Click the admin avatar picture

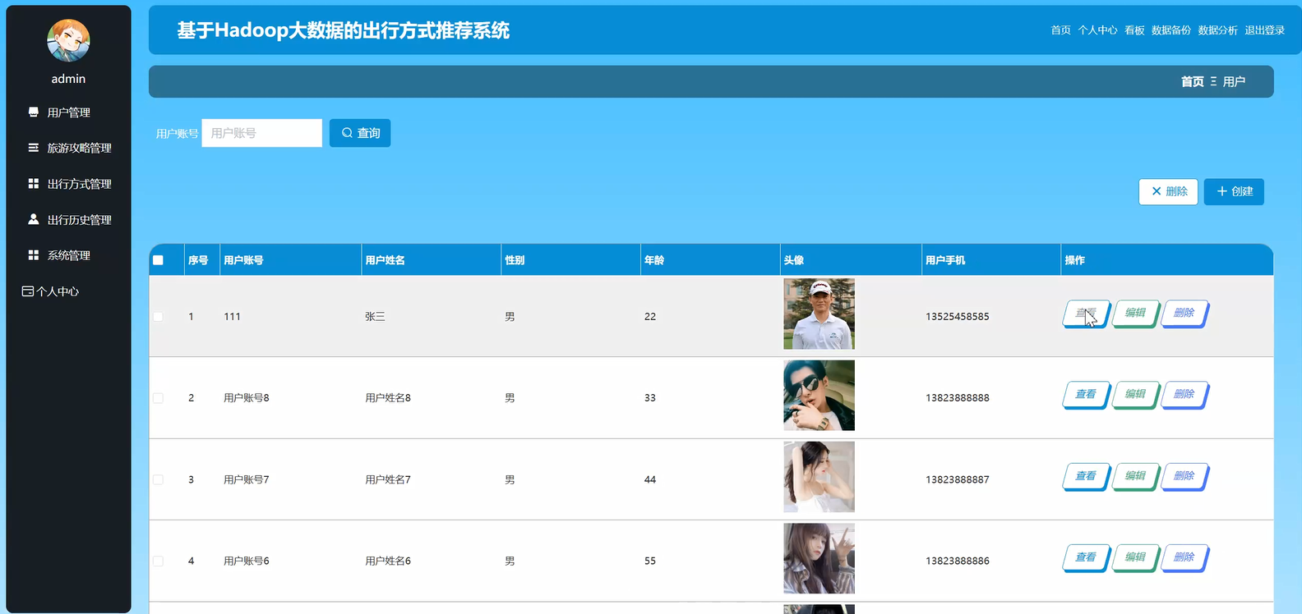click(x=68, y=40)
